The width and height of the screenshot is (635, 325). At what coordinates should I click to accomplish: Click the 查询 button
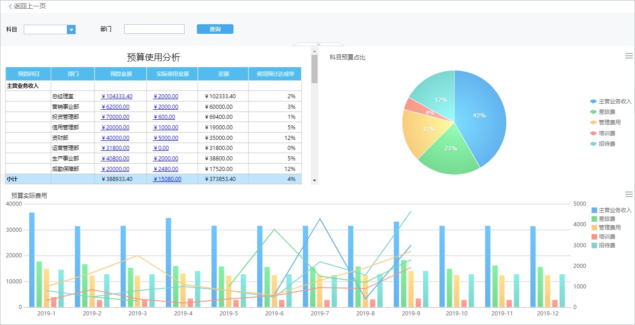[x=215, y=29]
